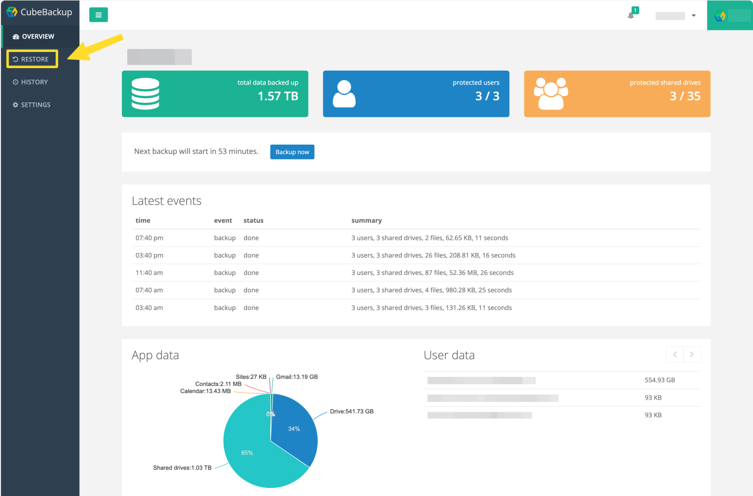The image size is (753, 496).
Task: Click the Gmail:13.19 GB chart label
Action: click(x=297, y=377)
